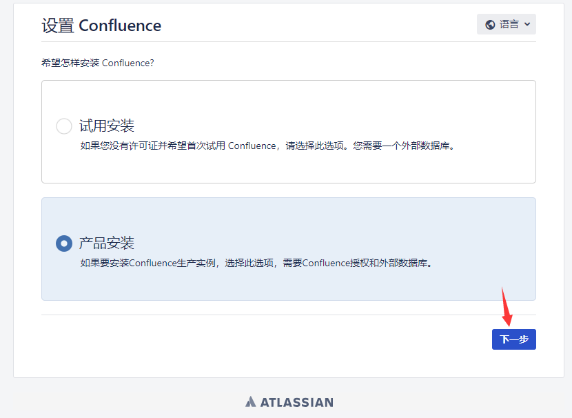Screen dimensions: 572x418
Task: Click the Atlassian triangle logo icon
Action: [251, 401]
